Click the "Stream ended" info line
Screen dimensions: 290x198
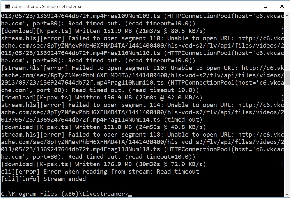click(x=43, y=179)
